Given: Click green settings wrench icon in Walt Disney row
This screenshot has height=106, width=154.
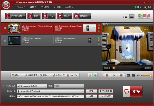Looking at the screenshot, I should (x=99, y=25).
